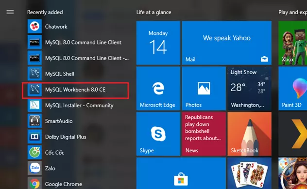The image size is (307, 189).
Task: Open the game tile with the woman
Action: (293, 173)
